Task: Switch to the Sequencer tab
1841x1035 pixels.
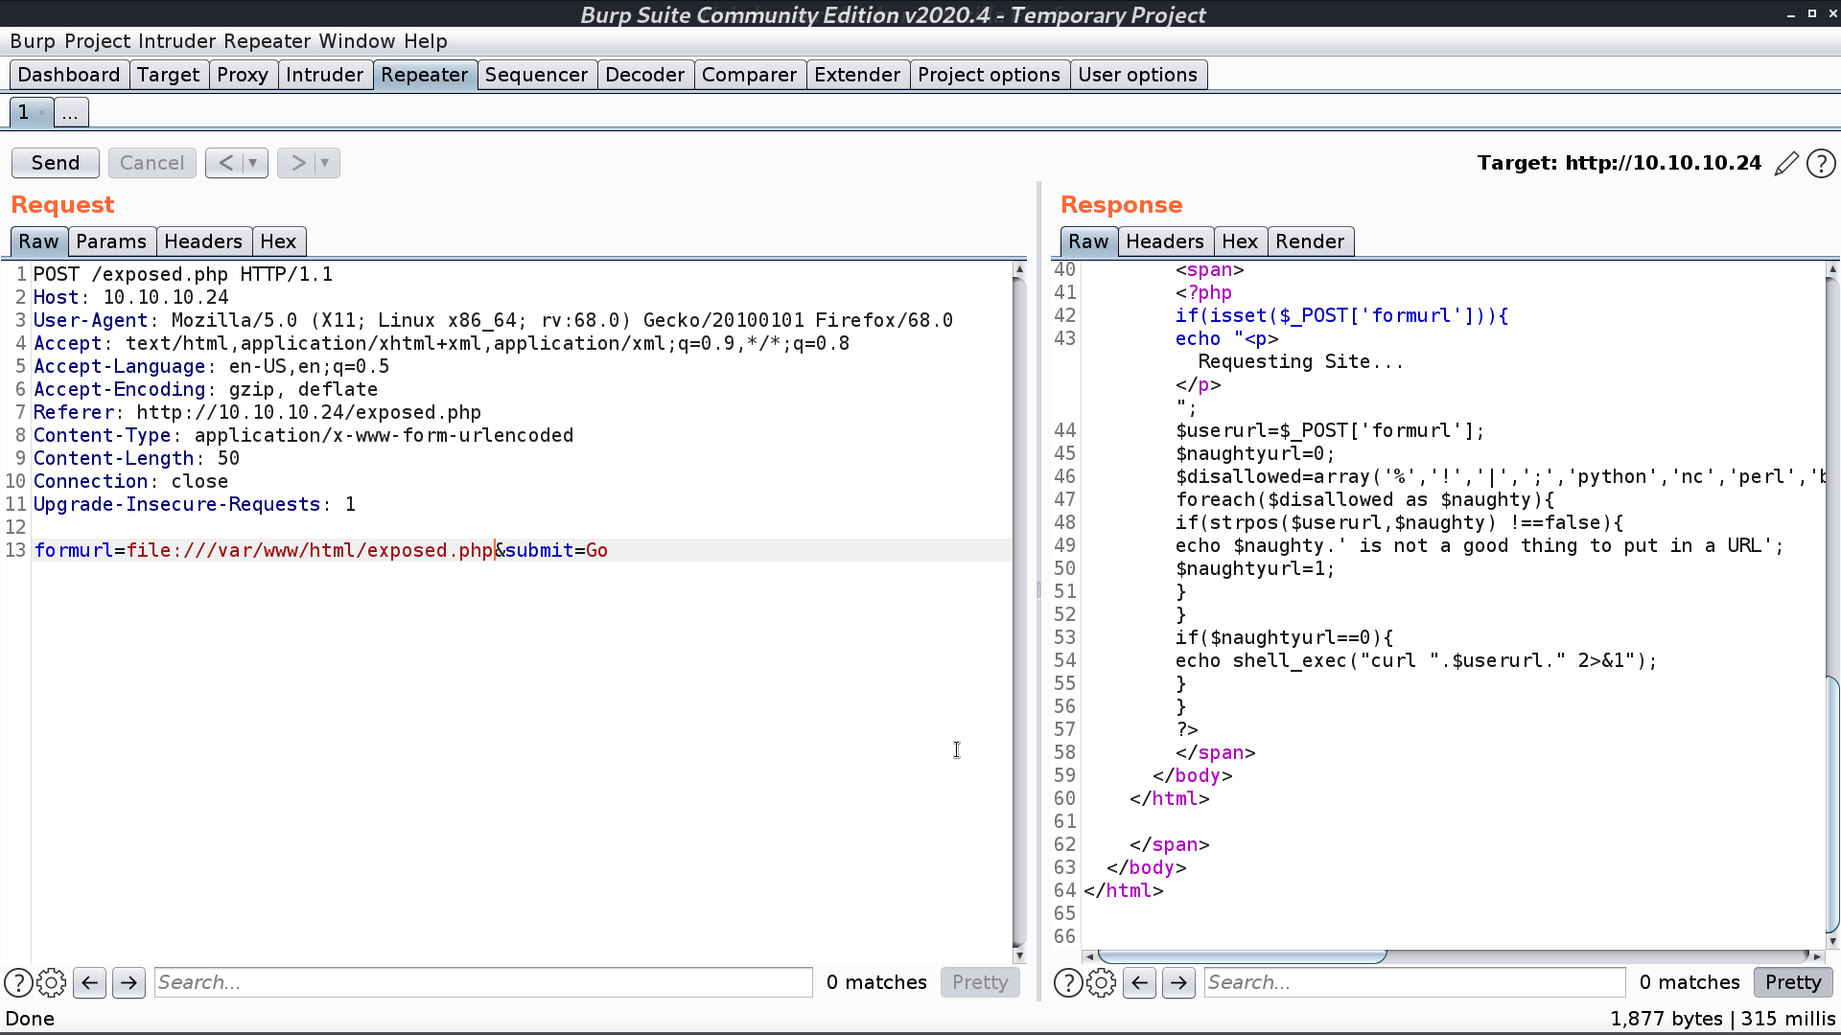Action: [537, 75]
